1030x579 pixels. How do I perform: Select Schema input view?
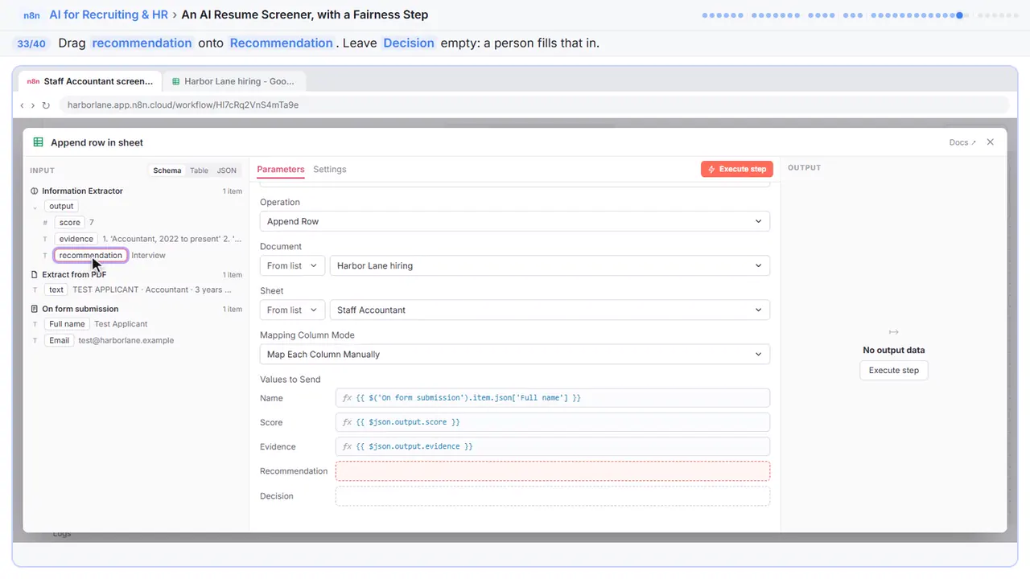pos(167,170)
